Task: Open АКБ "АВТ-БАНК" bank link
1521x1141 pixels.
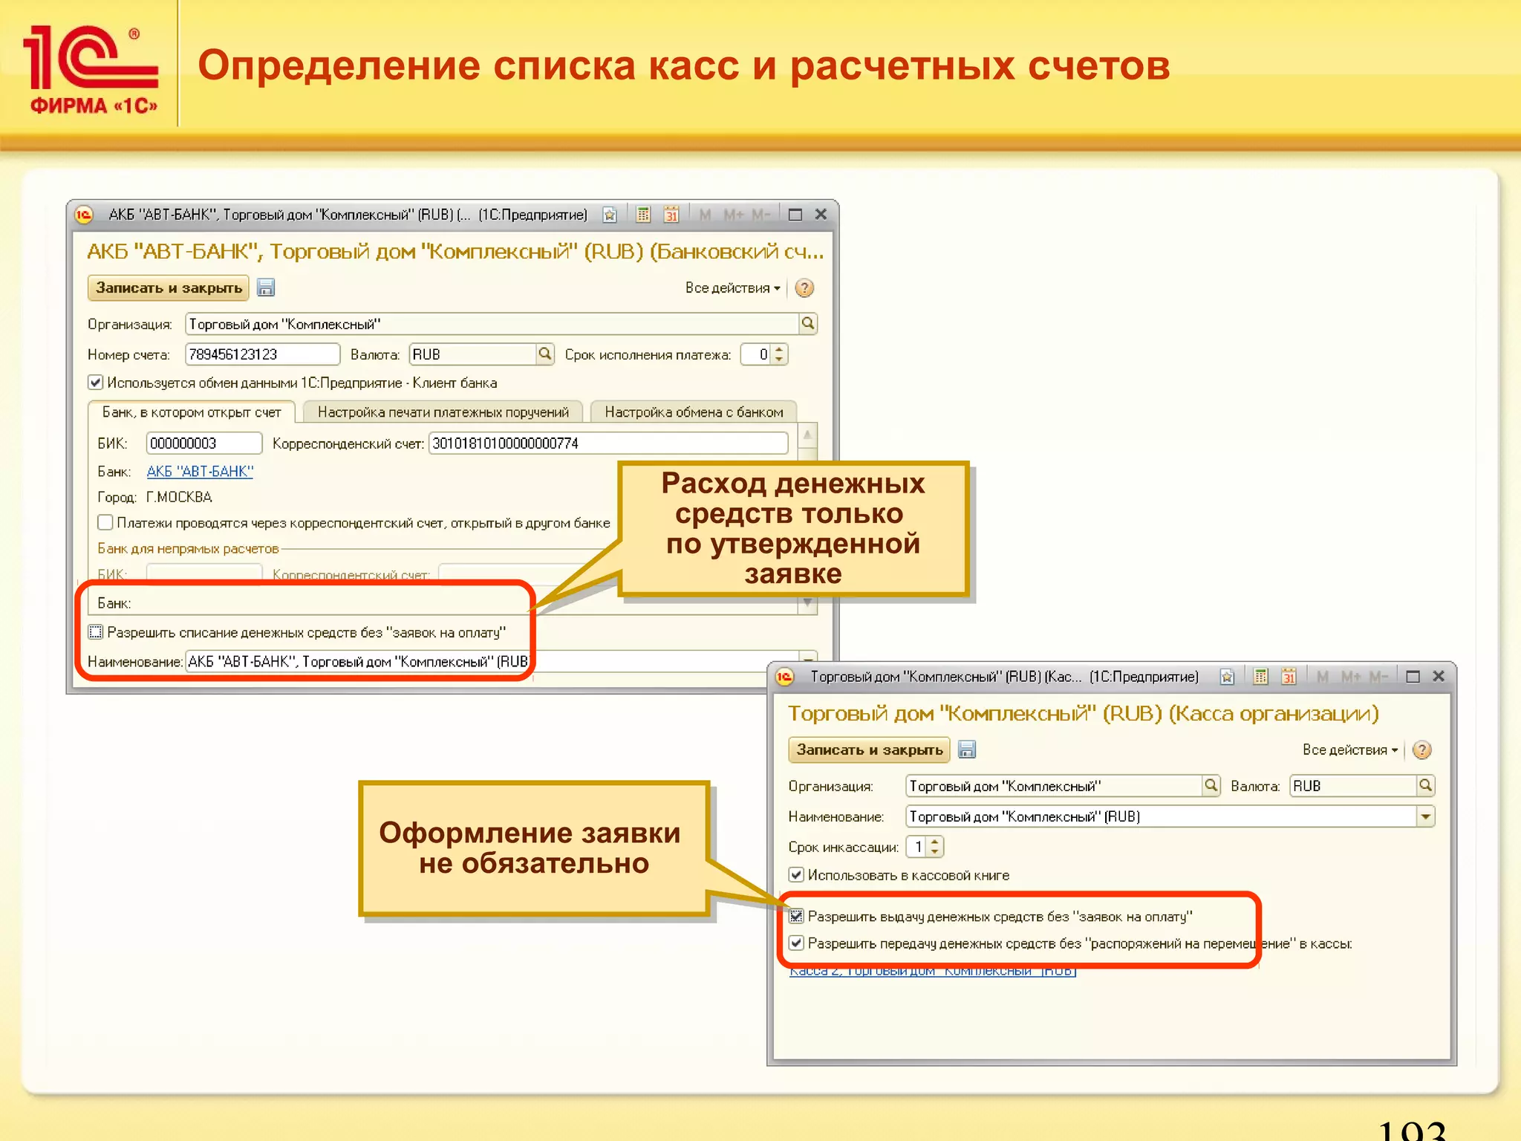Action: pyautogui.click(x=200, y=472)
